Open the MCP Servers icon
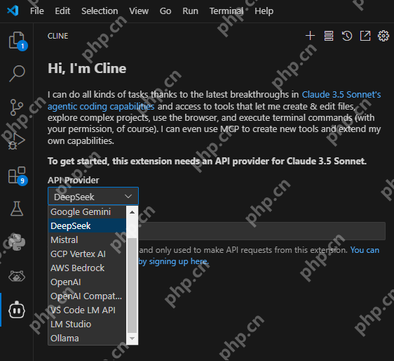Screen dimensions: 394x361 pyautogui.click(x=328, y=36)
